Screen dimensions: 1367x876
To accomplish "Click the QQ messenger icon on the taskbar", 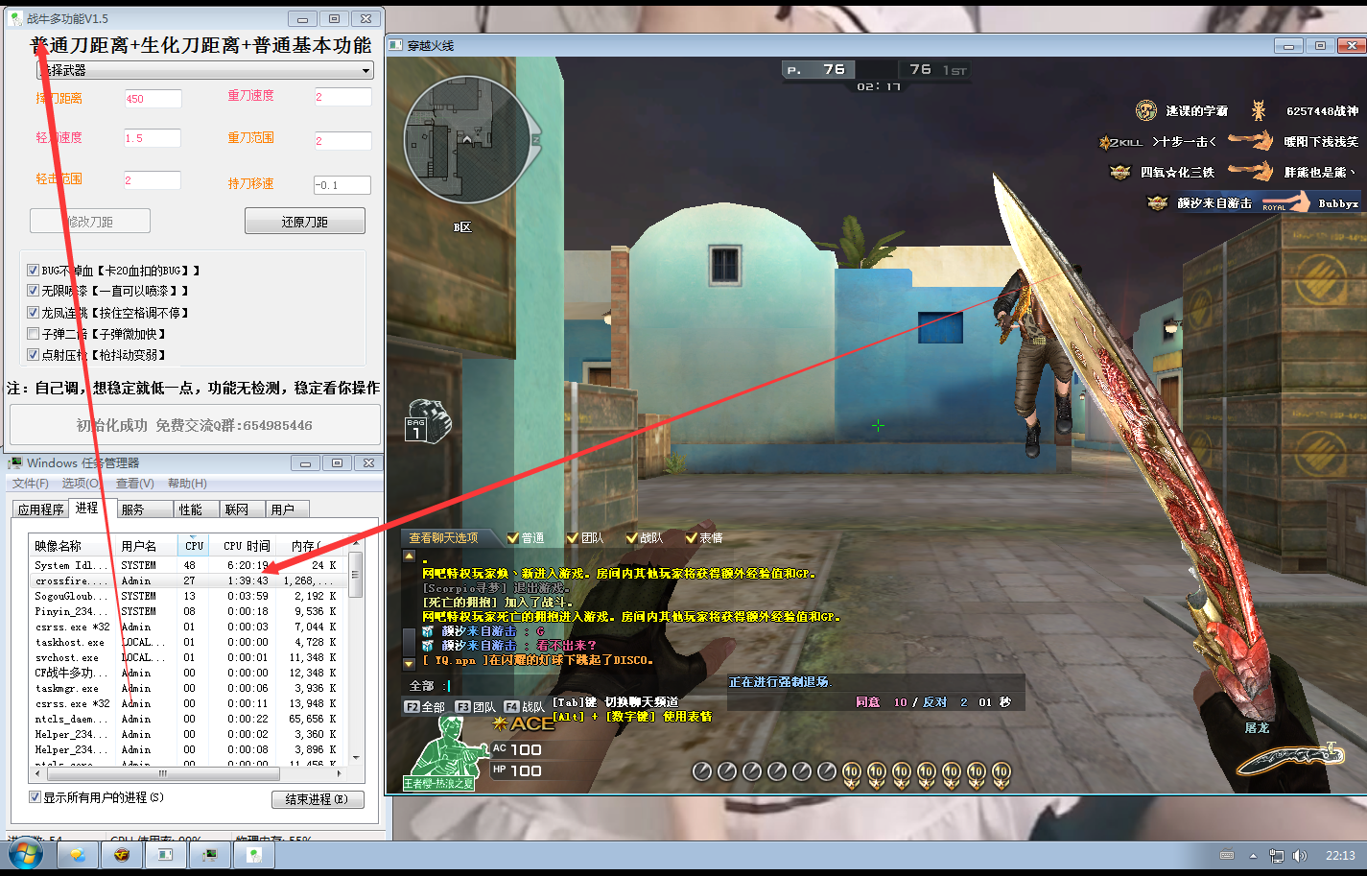I will (78, 855).
